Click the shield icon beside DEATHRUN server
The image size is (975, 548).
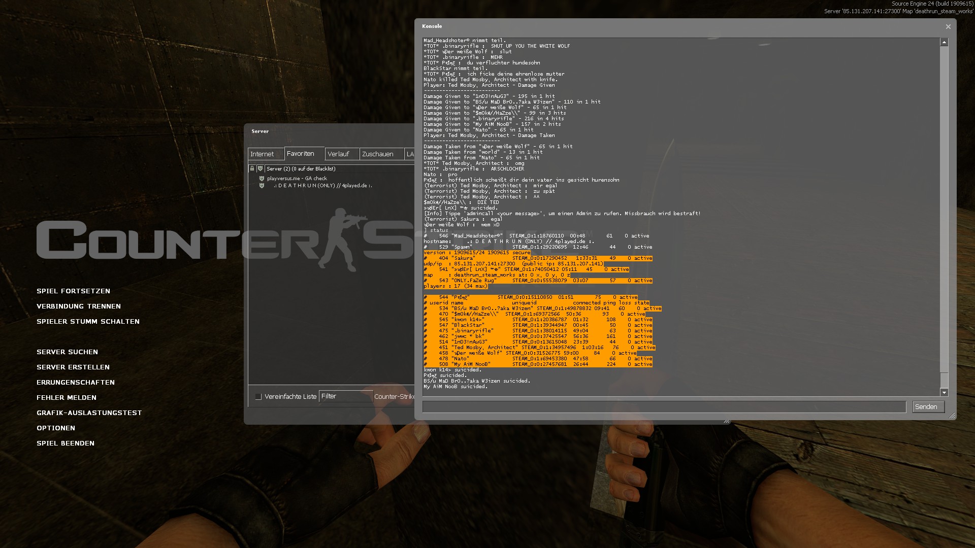(x=262, y=186)
